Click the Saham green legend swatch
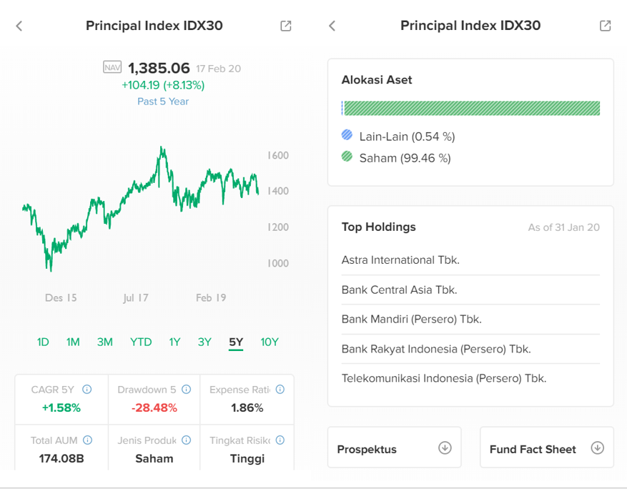This screenshot has width=627, height=489. [x=347, y=157]
